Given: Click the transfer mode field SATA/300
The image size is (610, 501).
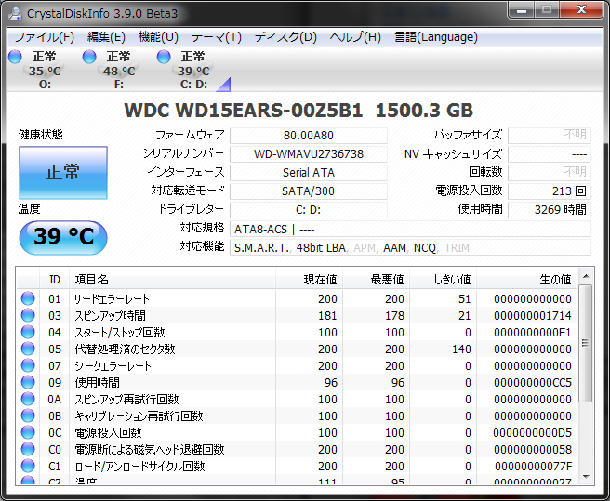Looking at the screenshot, I should (309, 191).
